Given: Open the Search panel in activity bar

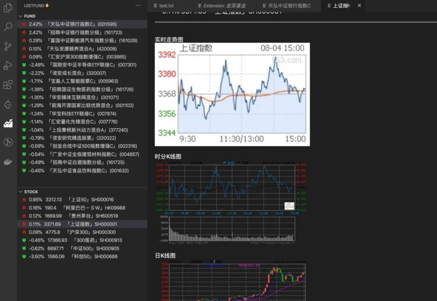Looking at the screenshot, I should [8, 27].
